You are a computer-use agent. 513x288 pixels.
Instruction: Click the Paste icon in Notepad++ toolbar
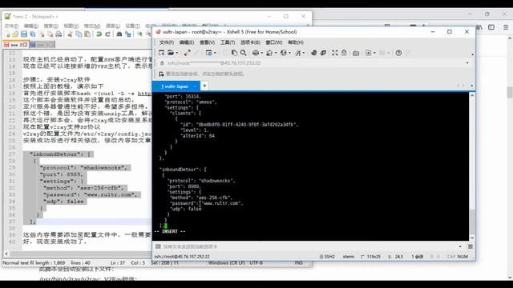tap(87, 34)
